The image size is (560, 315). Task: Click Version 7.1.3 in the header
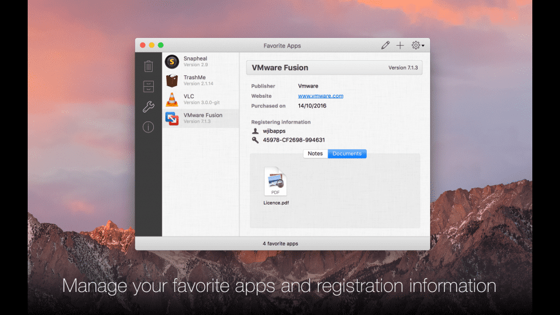(403, 67)
